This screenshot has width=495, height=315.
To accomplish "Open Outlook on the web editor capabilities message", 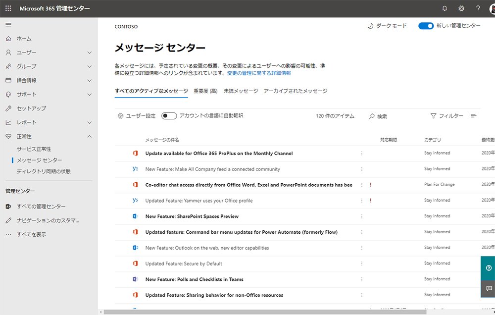I will click(x=207, y=248).
